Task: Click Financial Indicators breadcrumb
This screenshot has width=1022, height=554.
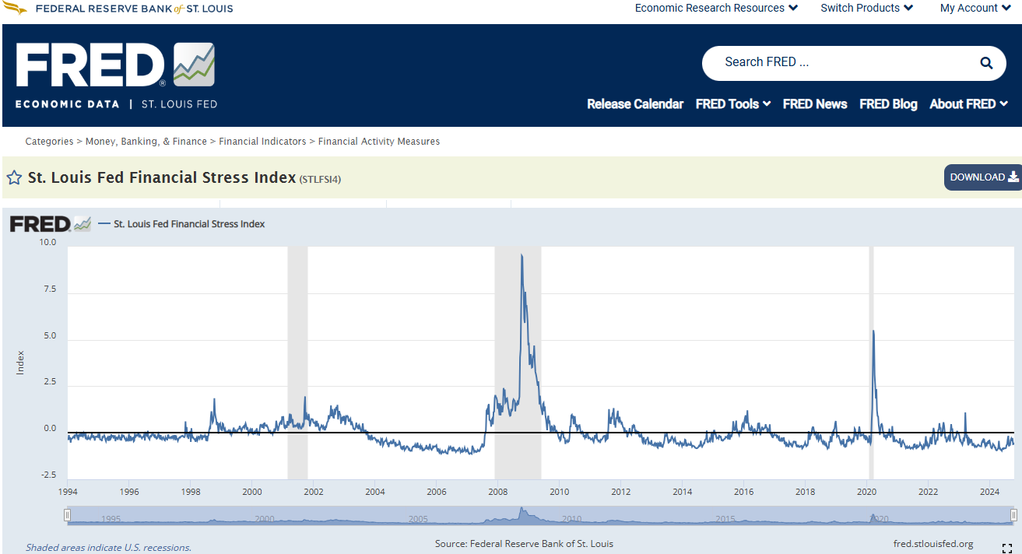Action: click(x=262, y=142)
